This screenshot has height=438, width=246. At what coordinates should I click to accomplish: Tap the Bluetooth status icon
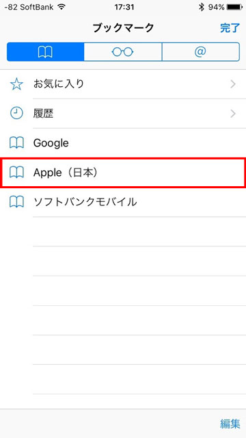click(202, 7)
